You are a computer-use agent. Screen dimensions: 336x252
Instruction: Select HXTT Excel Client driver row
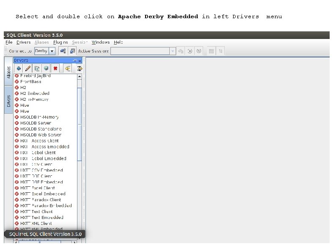[x=45, y=188]
